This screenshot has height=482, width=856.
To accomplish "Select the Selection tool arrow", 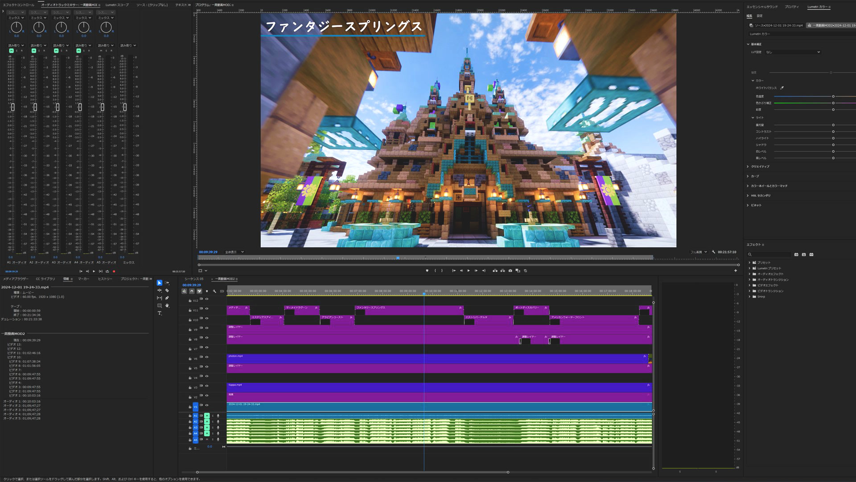I will click(159, 283).
